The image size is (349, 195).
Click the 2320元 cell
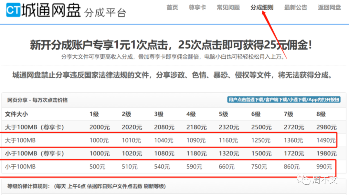(228, 127)
